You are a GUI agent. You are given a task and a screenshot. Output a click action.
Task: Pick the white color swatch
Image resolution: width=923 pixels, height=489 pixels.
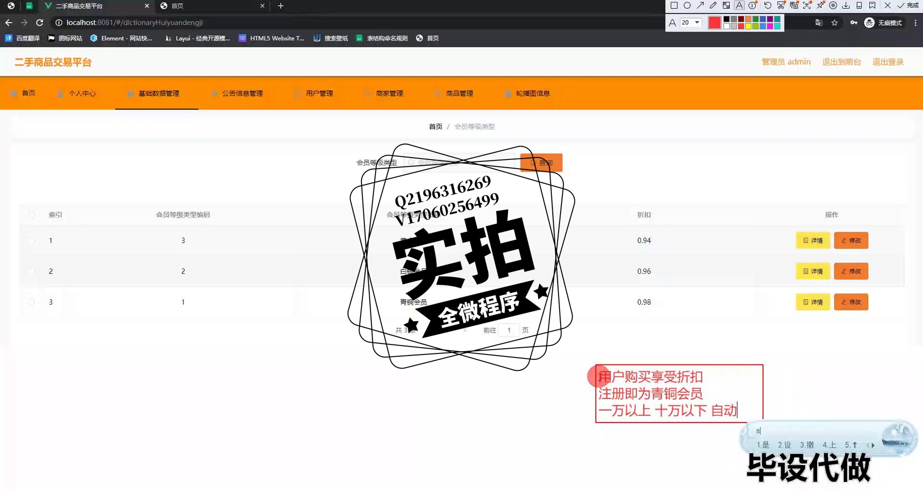coord(726,26)
